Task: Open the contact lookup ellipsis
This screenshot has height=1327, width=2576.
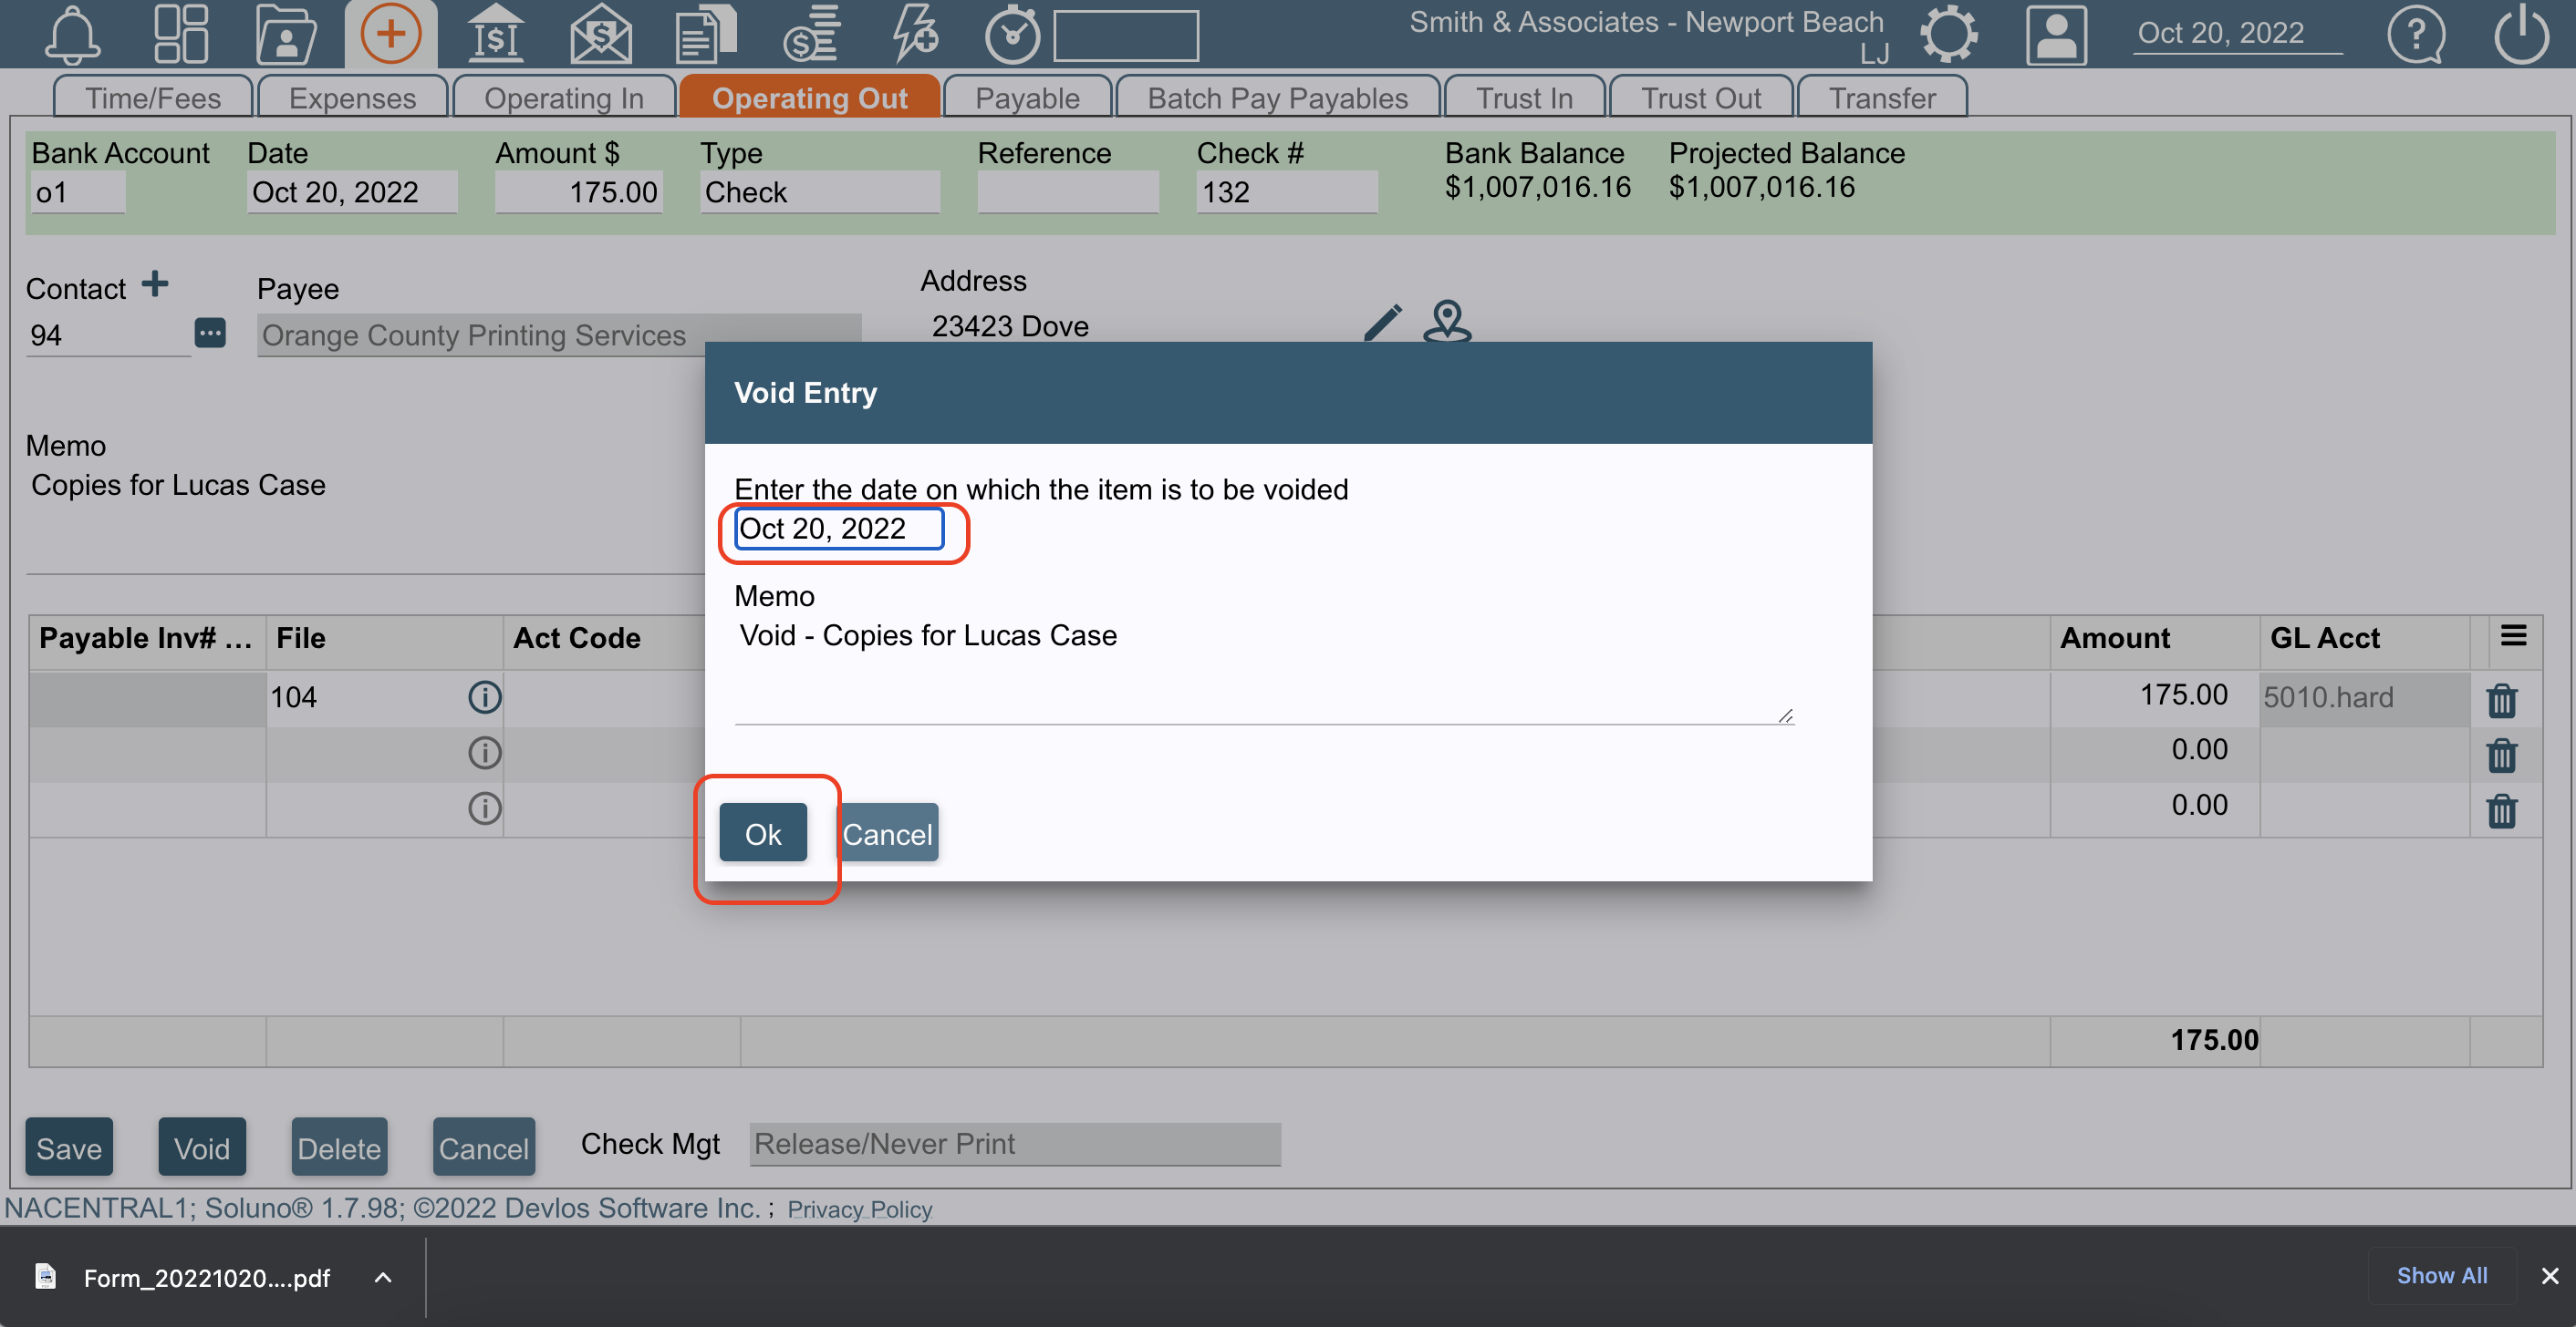Action: click(210, 333)
